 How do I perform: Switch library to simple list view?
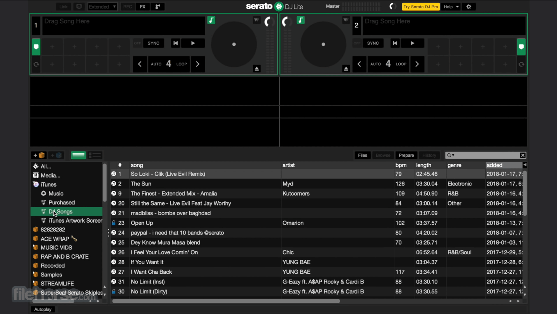(78, 155)
